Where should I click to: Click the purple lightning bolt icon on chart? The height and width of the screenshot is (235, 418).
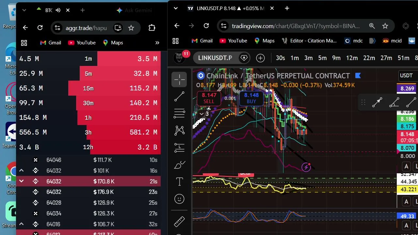[x=306, y=167]
